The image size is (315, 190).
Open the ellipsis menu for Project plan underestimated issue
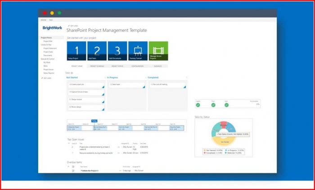(119, 147)
